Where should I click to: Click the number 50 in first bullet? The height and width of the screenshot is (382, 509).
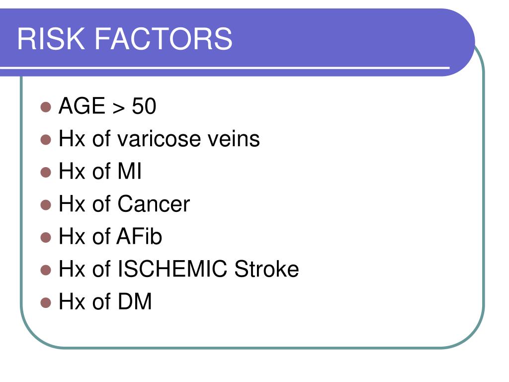tap(144, 106)
